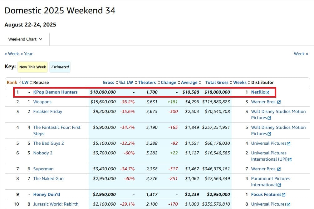Click the Netflix external link icon

pyautogui.click(x=267, y=92)
